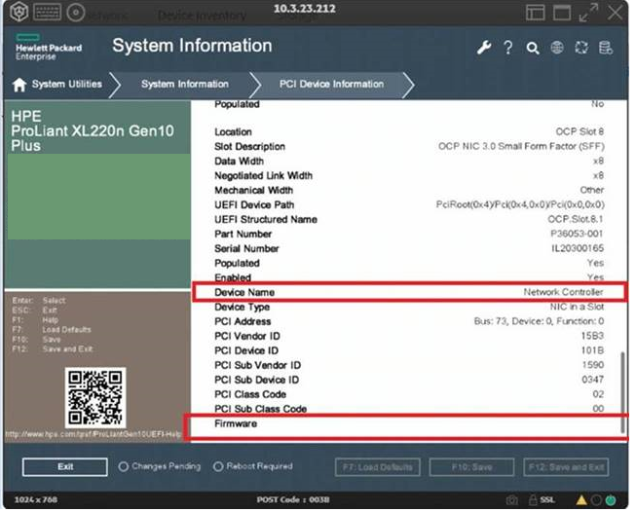Select language with the globe icon
636x512 pixels.
pos(557,48)
